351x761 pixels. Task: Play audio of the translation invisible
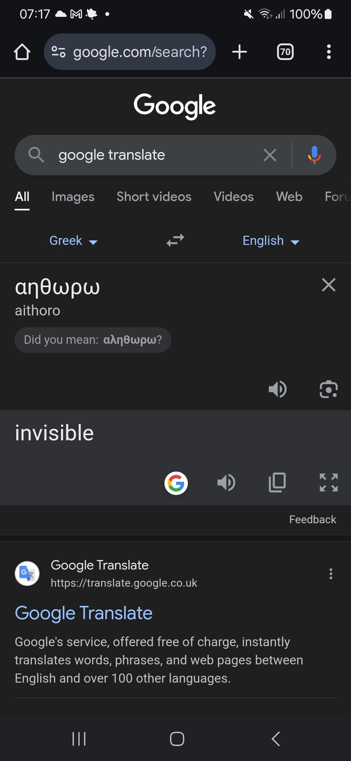click(226, 483)
